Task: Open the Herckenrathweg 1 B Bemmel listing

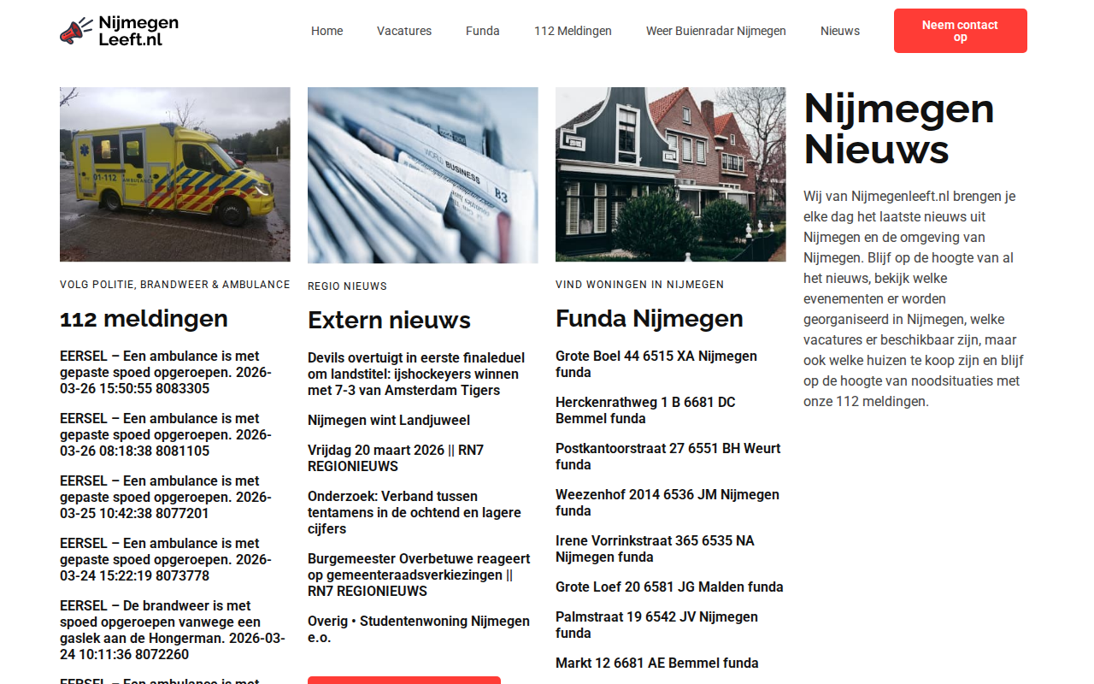Action: 645,410
